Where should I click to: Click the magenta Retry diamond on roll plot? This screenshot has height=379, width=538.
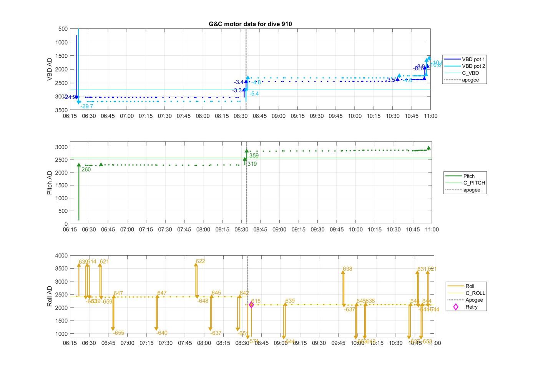coord(251,305)
